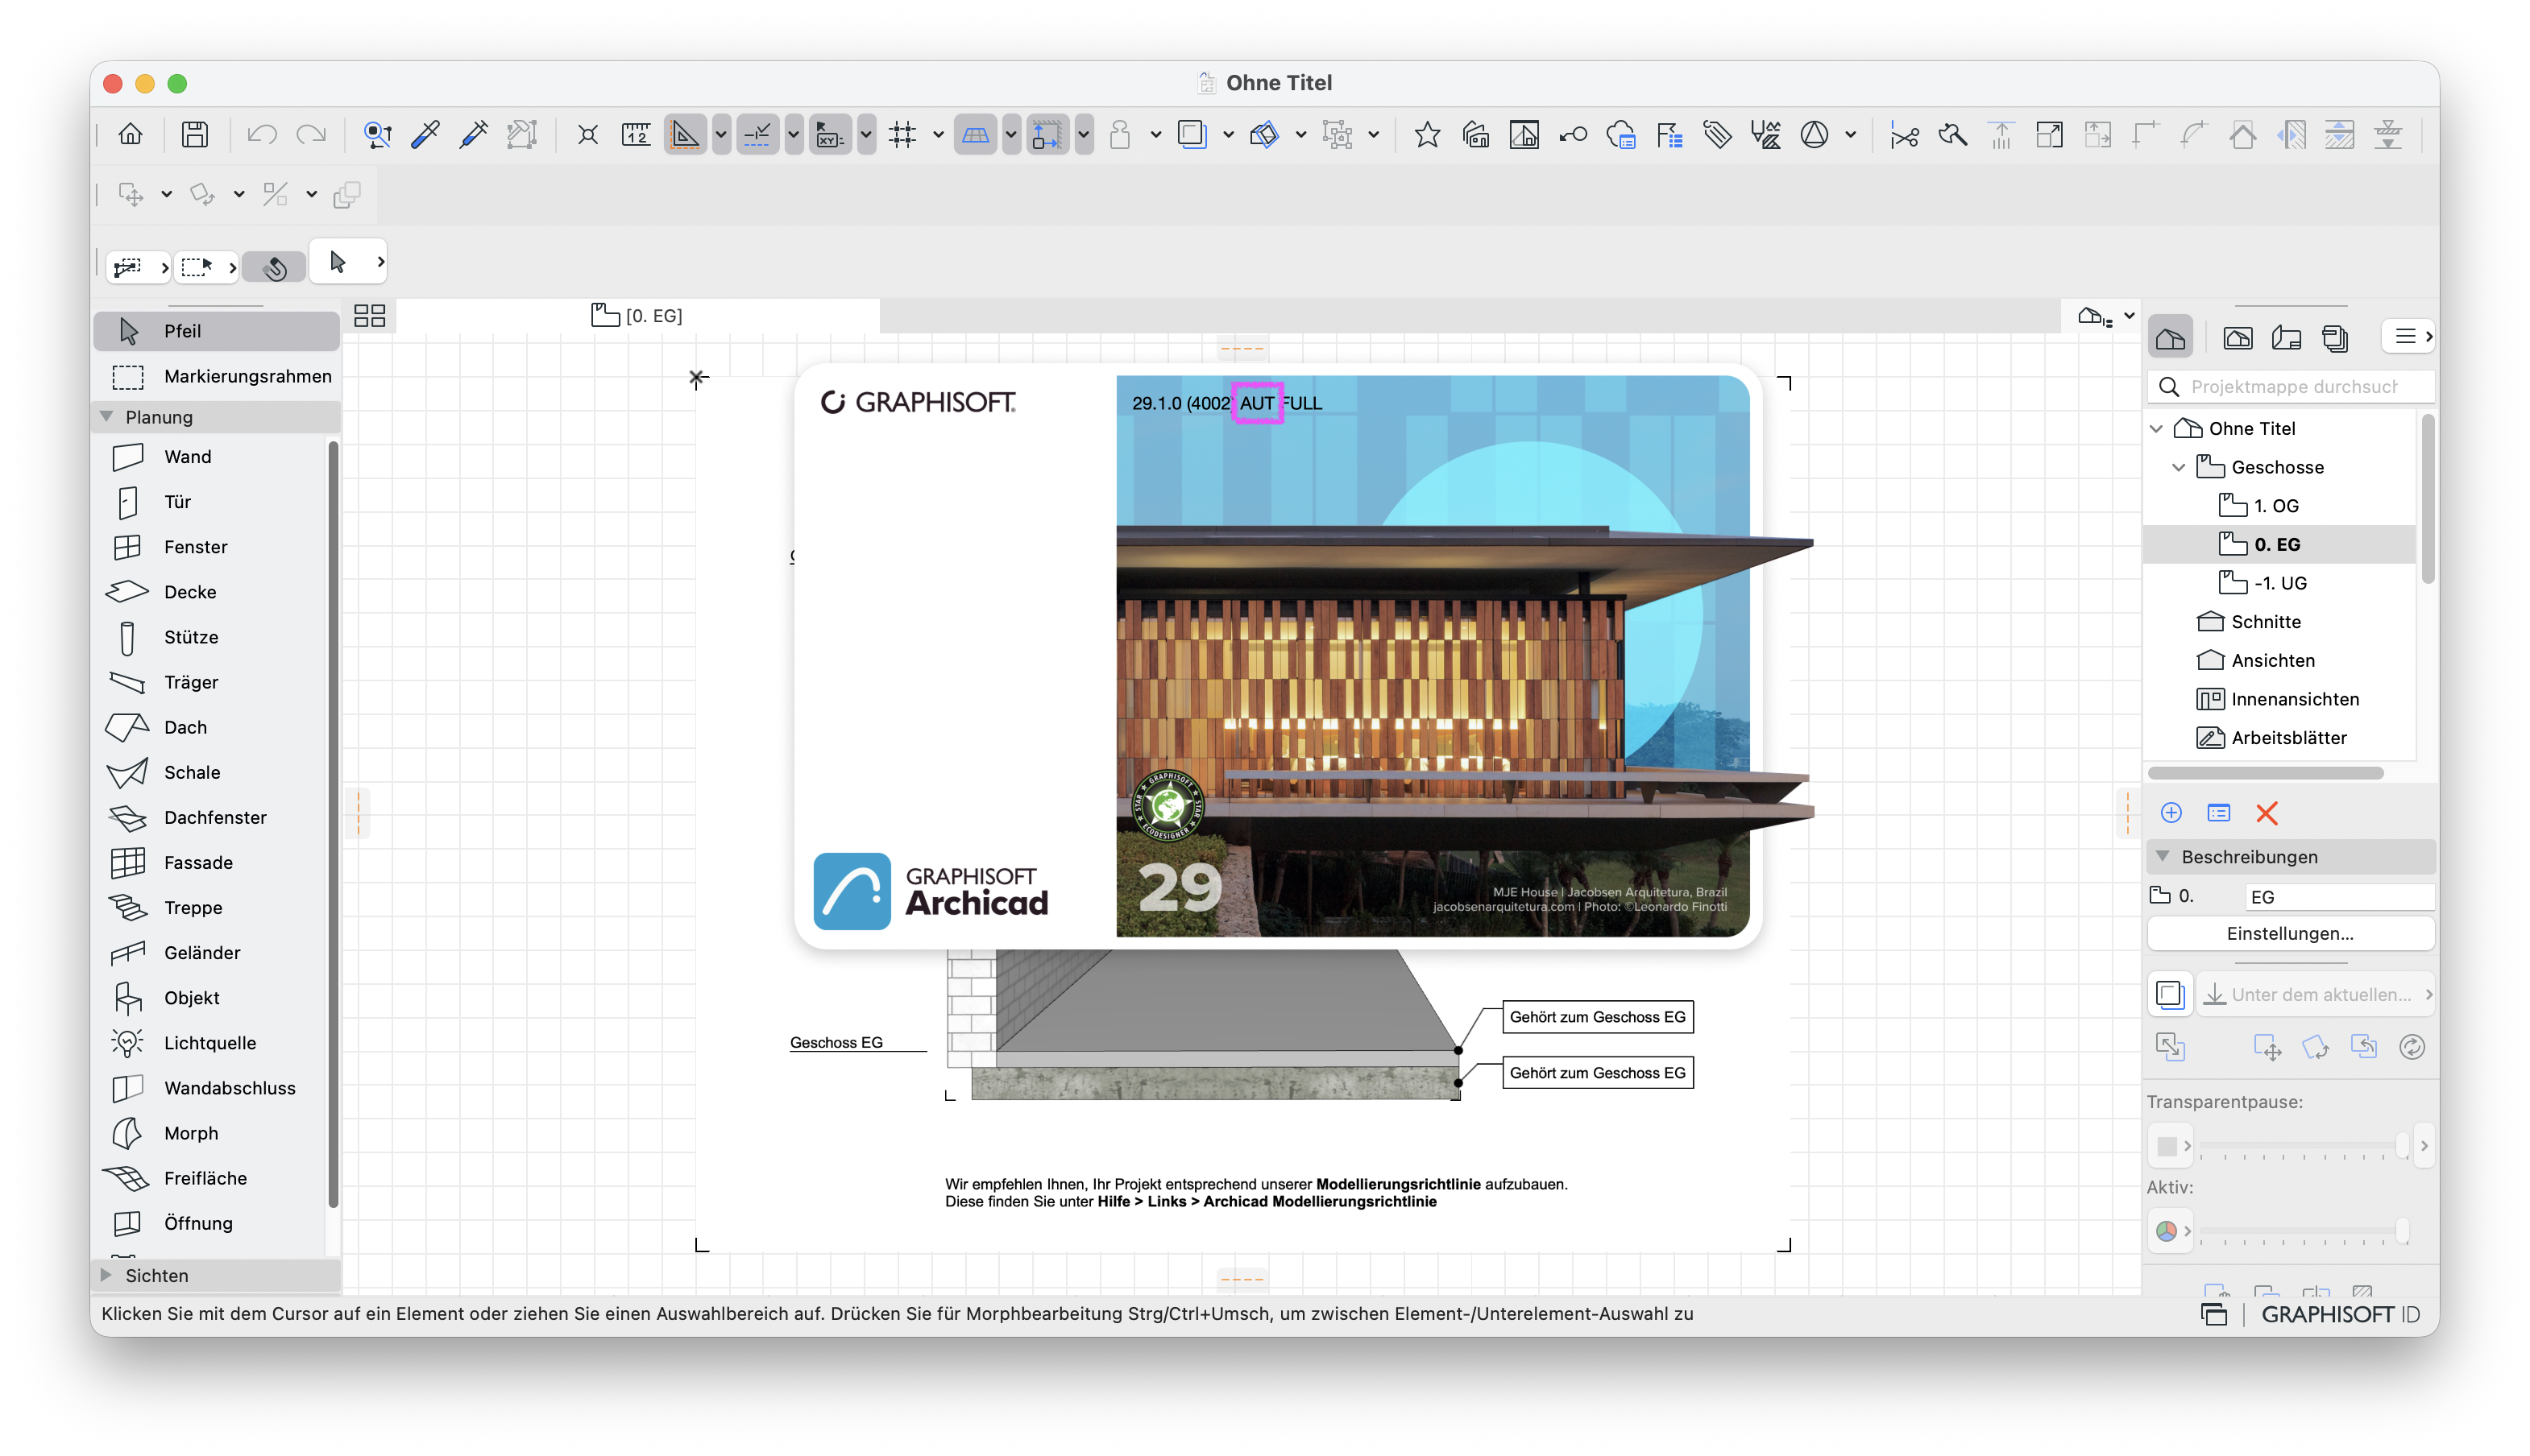2530x1456 pixels.
Task: Click the syringe inject parameters tool
Action: click(475, 134)
